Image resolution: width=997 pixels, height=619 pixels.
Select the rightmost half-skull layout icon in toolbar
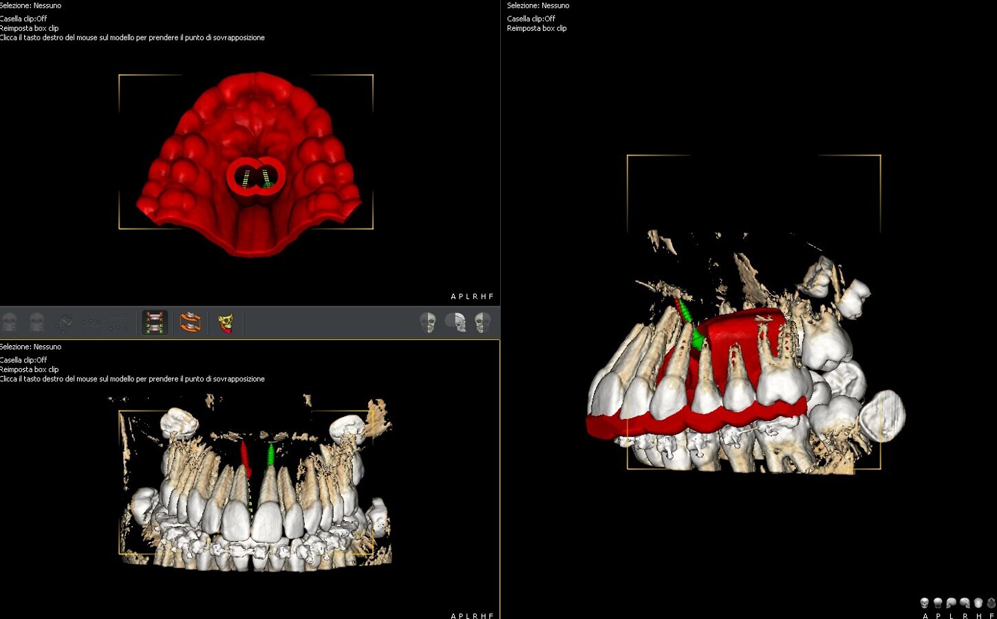(x=483, y=322)
